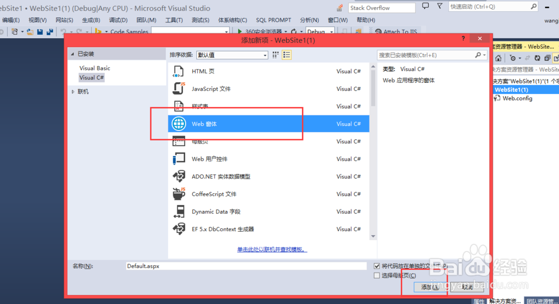This screenshot has height=304, width=559.
Task: Toggle 将代码放在单独的文件中 checkbox
Action: point(377,266)
